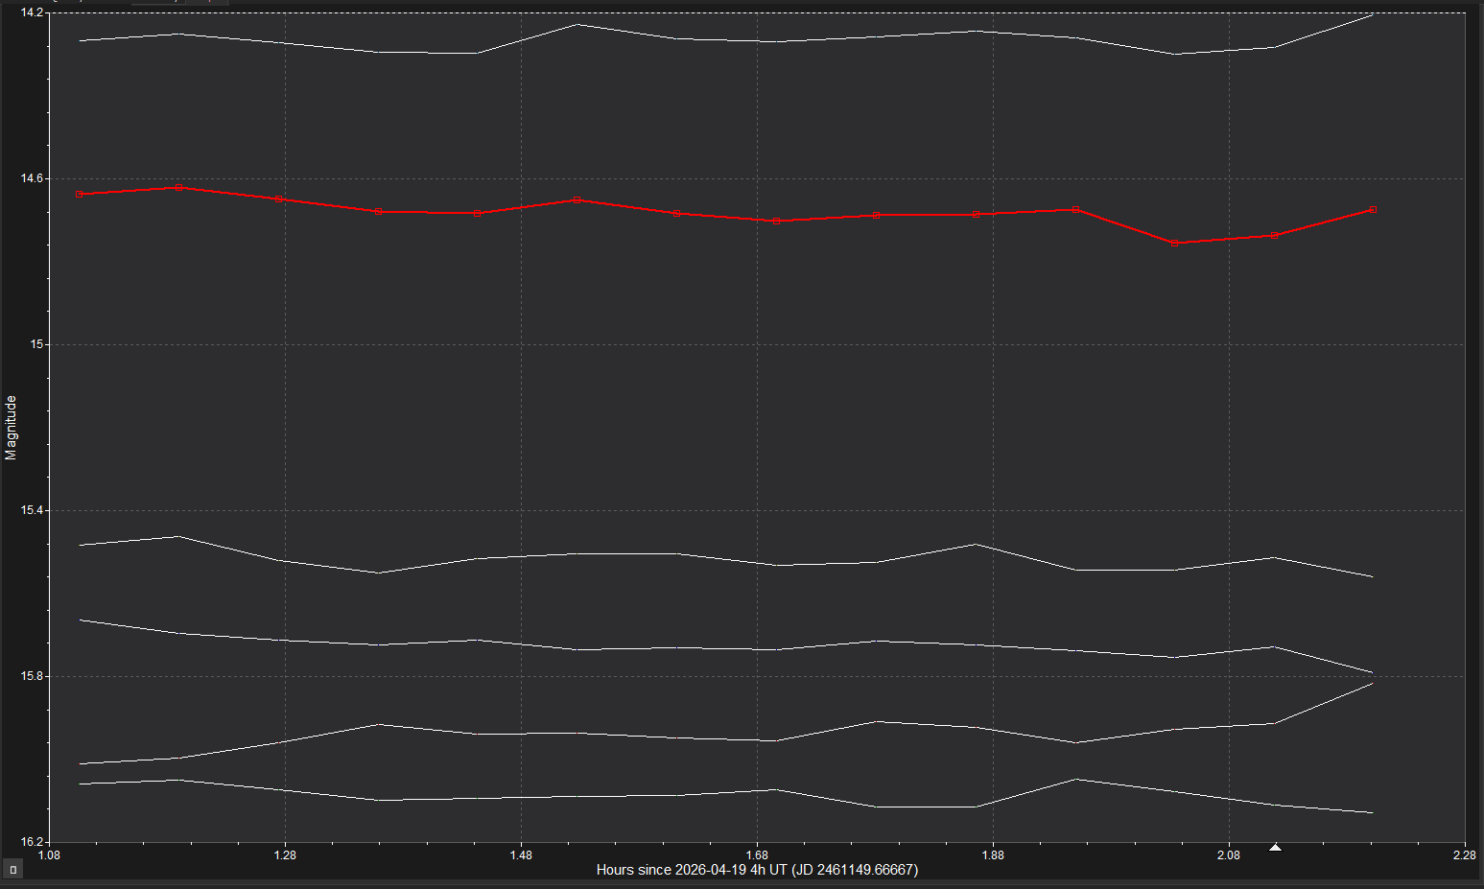Click the red data point nearest 1.68 hours

point(776,221)
